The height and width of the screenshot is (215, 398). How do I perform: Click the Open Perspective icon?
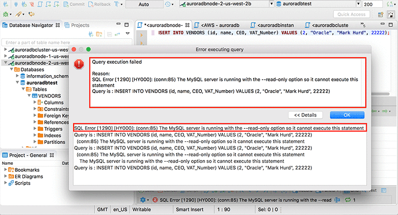[x=381, y=15]
